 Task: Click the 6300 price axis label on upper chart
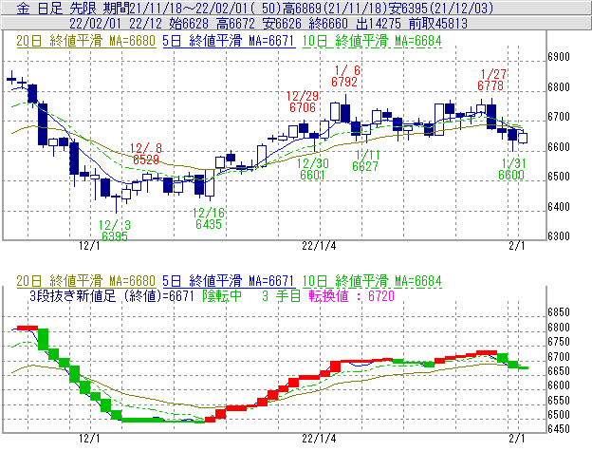[559, 235]
